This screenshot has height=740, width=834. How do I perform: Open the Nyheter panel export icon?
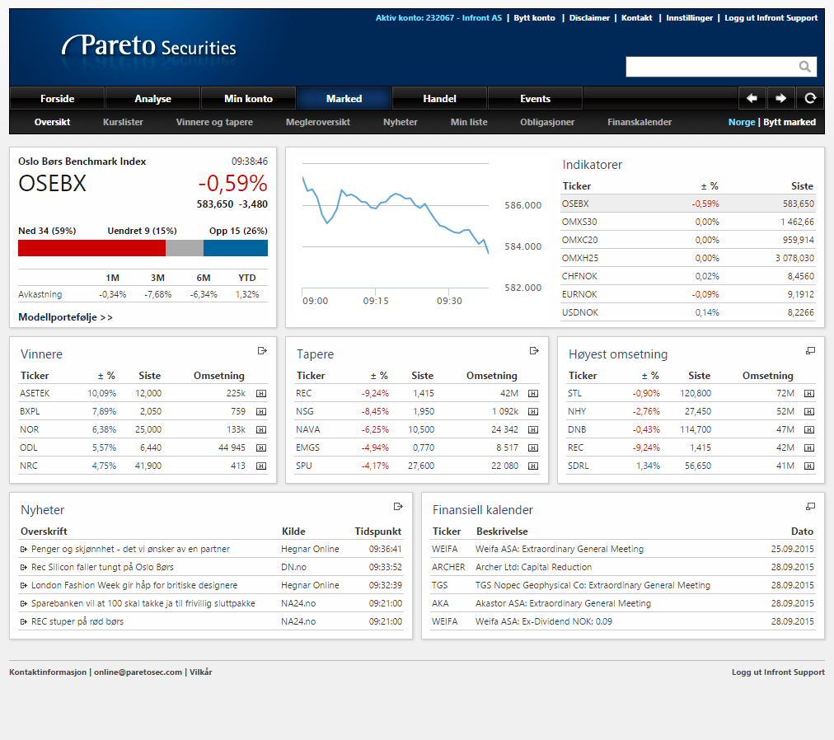398,507
